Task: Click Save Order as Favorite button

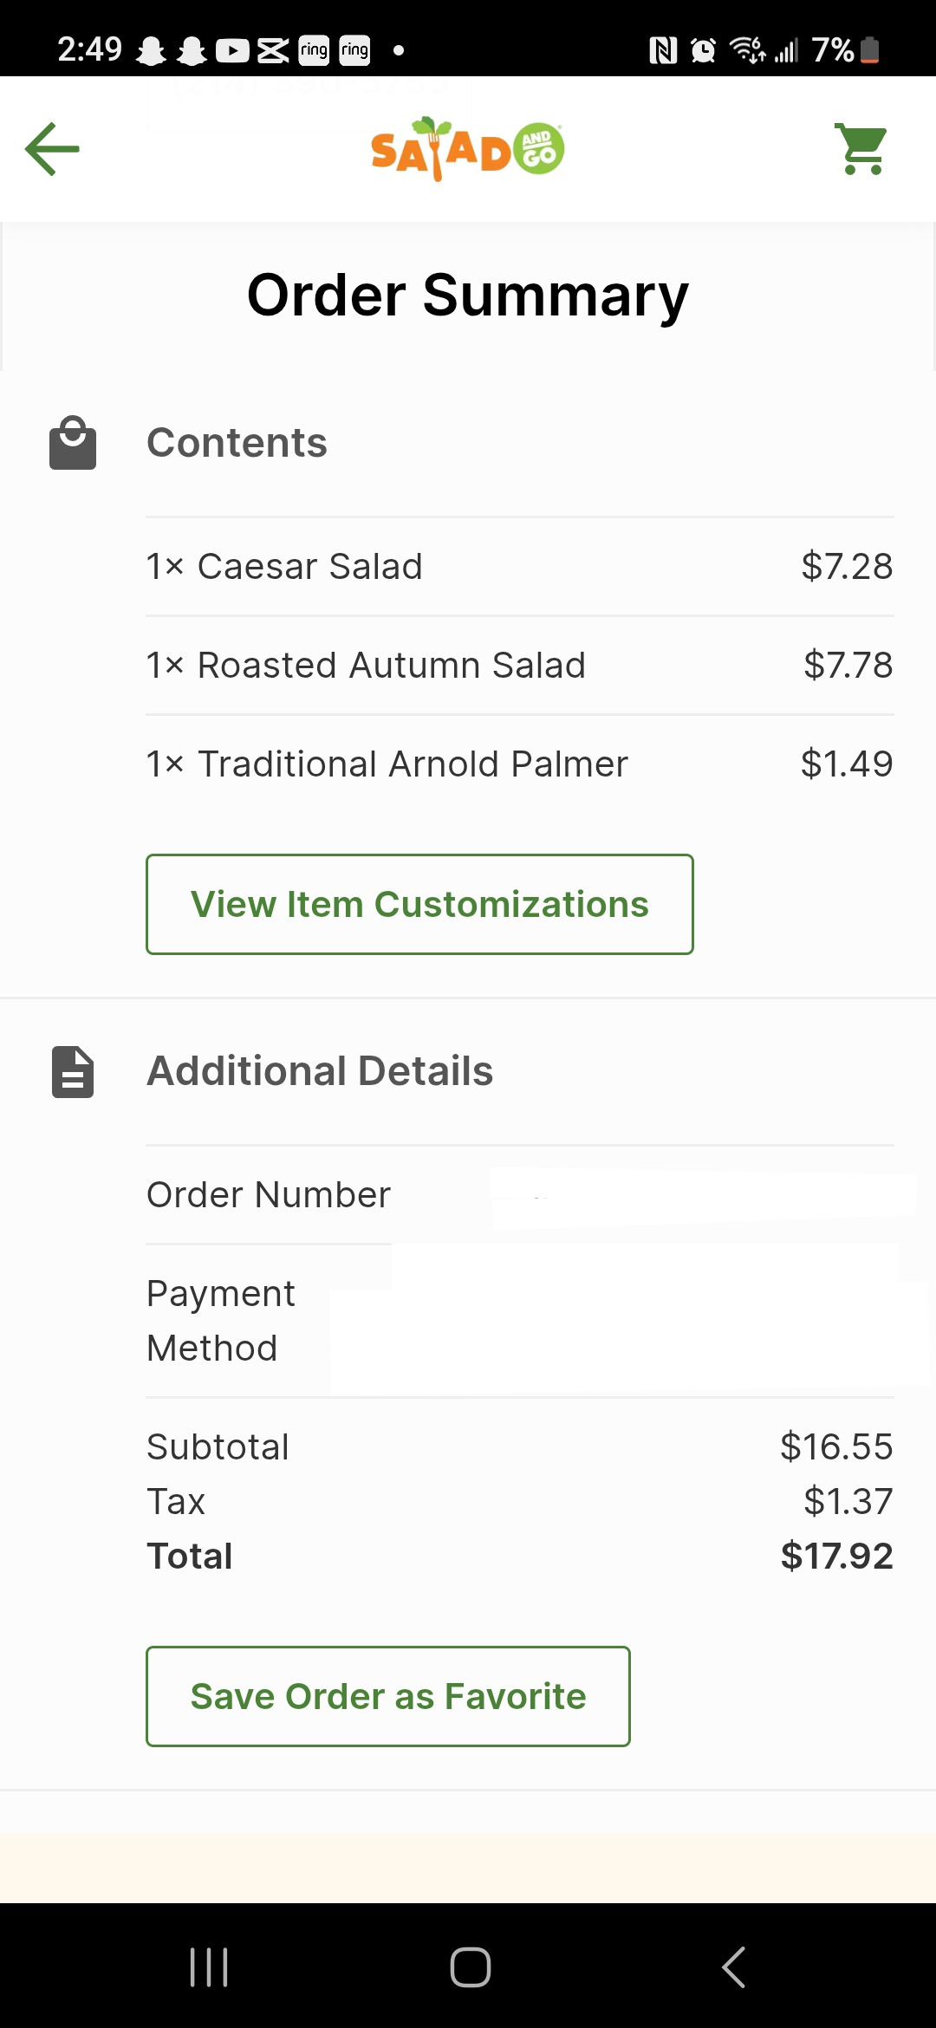Action: coord(388,1696)
